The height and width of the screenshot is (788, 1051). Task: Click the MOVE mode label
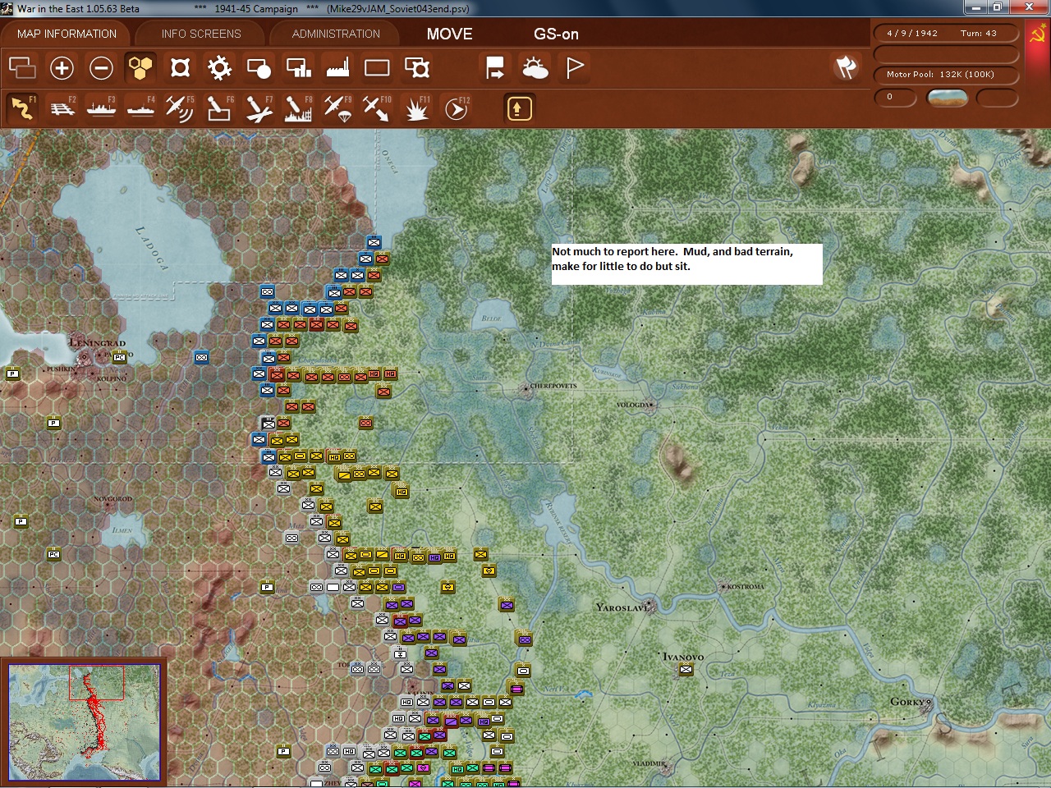tap(449, 34)
